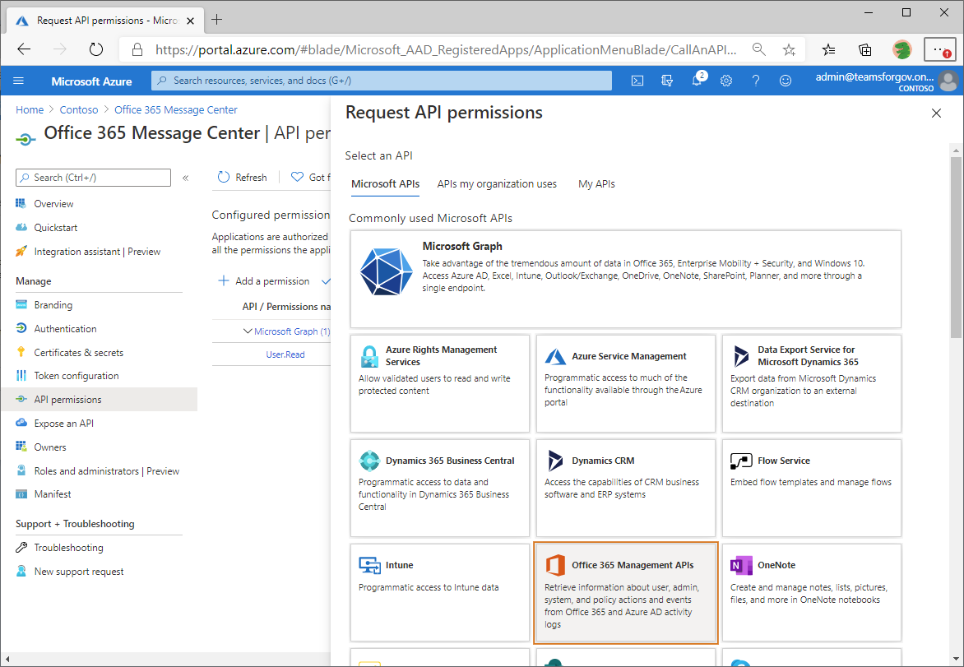Screen dimensions: 964x667
Task: Open the portal settings gear
Action: tap(725, 81)
